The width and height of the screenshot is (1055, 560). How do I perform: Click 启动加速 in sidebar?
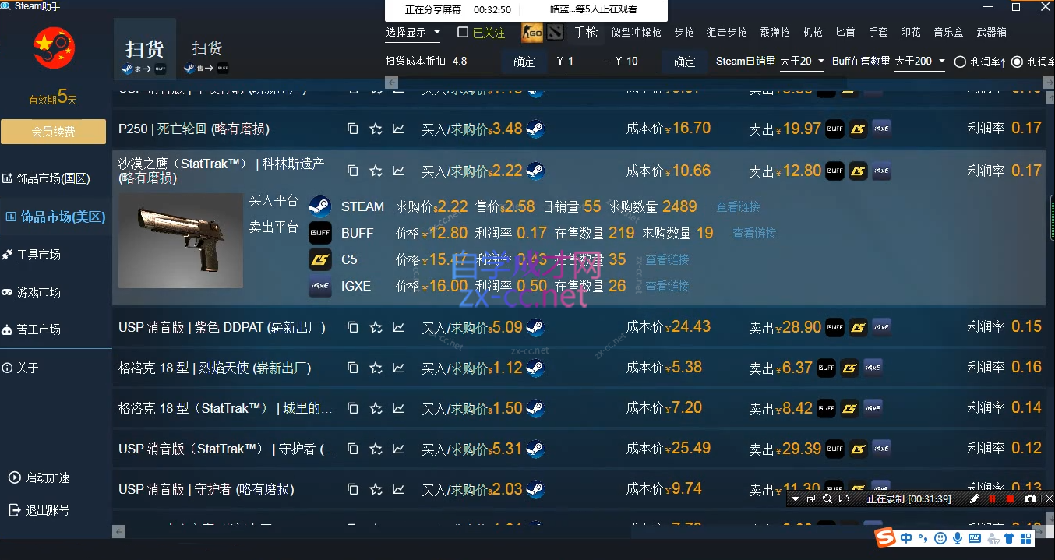coord(39,477)
